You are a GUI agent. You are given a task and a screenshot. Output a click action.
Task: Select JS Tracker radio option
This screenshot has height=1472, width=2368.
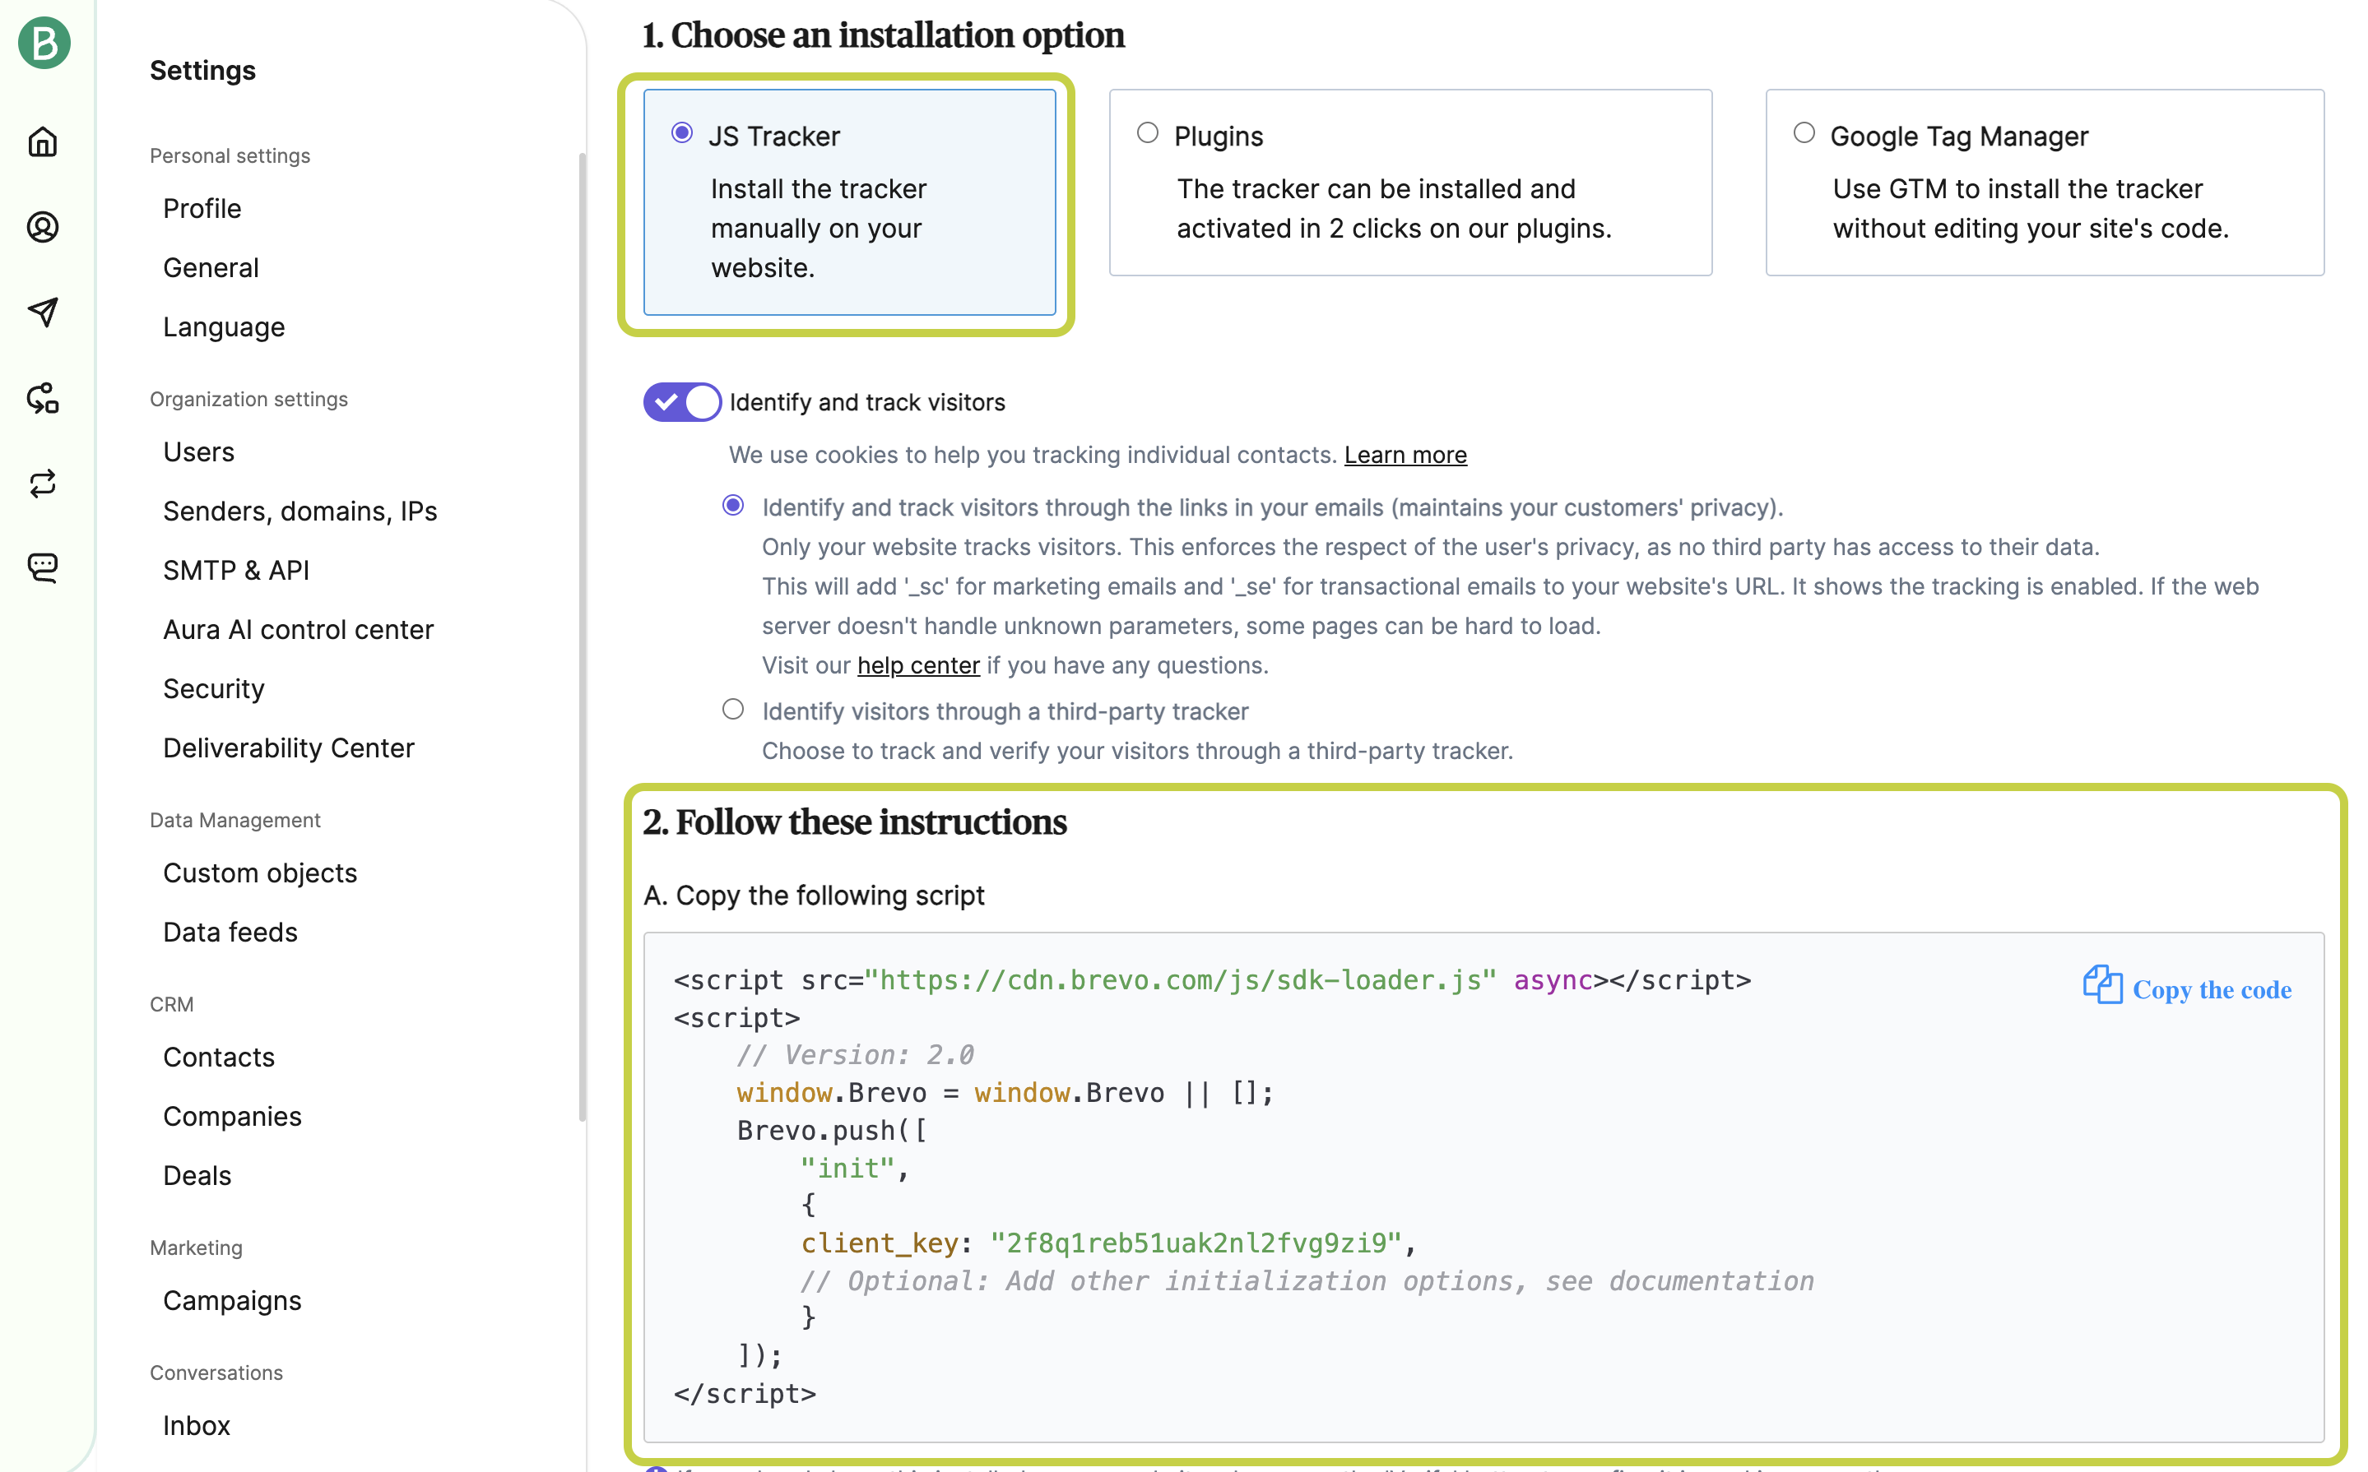(x=682, y=133)
